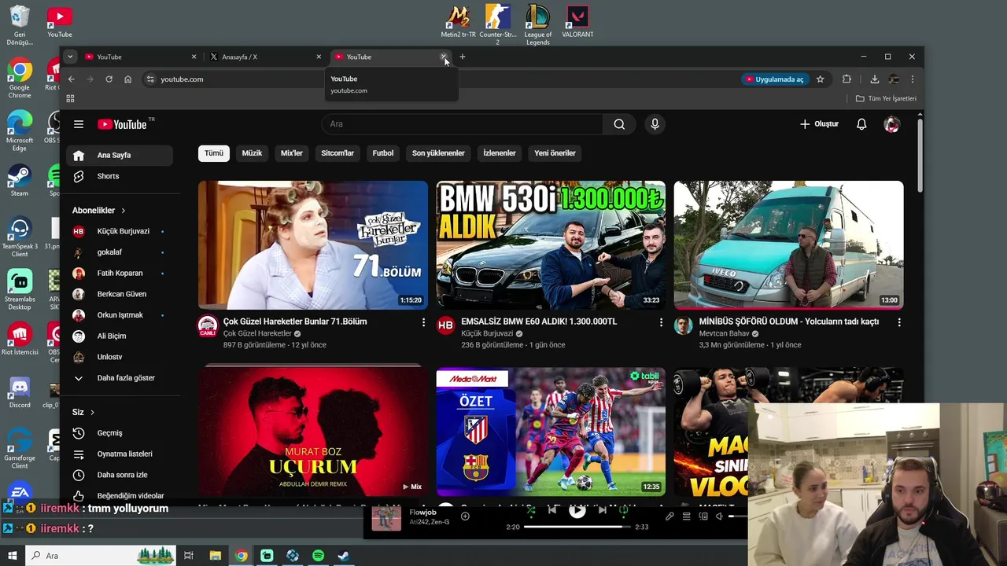Select the Sitcom'lar filter chip

tap(338, 153)
